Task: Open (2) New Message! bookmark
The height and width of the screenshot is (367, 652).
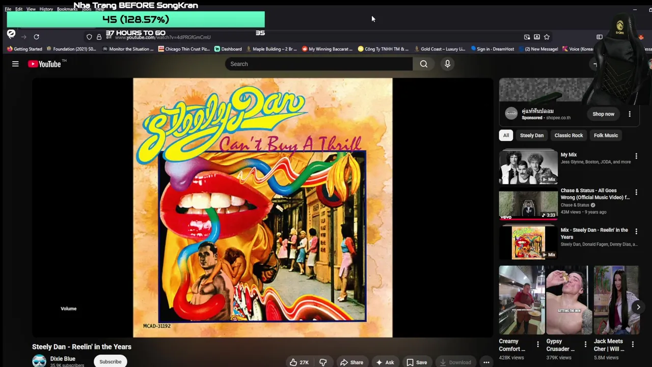Action: pos(538,49)
